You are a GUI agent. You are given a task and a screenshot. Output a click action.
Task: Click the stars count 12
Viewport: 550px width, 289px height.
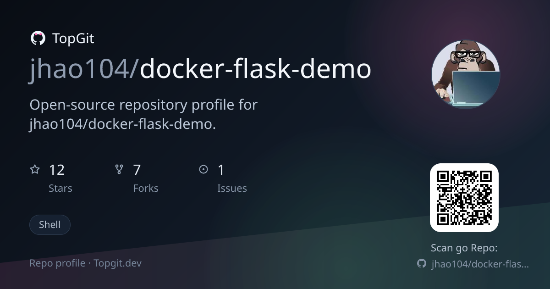point(57,170)
